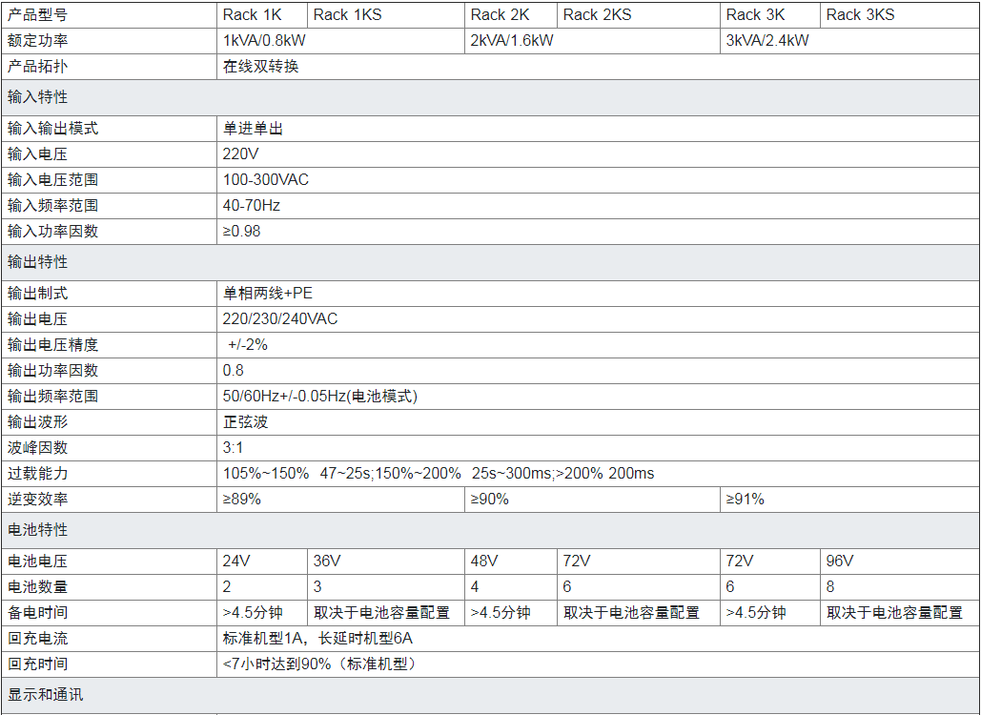981x715 pixels.
Task: Select the 220/230/240VAC output voltage cell
Action: [x=280, y=318]
